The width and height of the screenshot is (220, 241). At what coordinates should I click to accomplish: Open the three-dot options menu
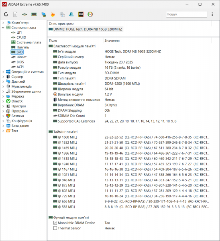[x=212, y=14]
